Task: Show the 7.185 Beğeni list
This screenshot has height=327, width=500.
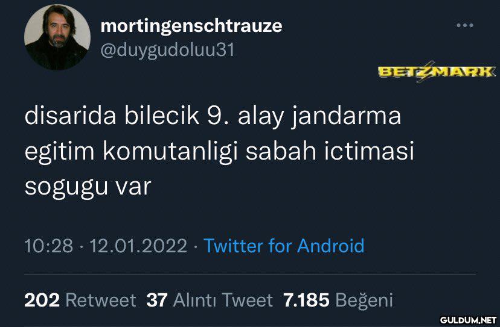Action: pos(338,300)
